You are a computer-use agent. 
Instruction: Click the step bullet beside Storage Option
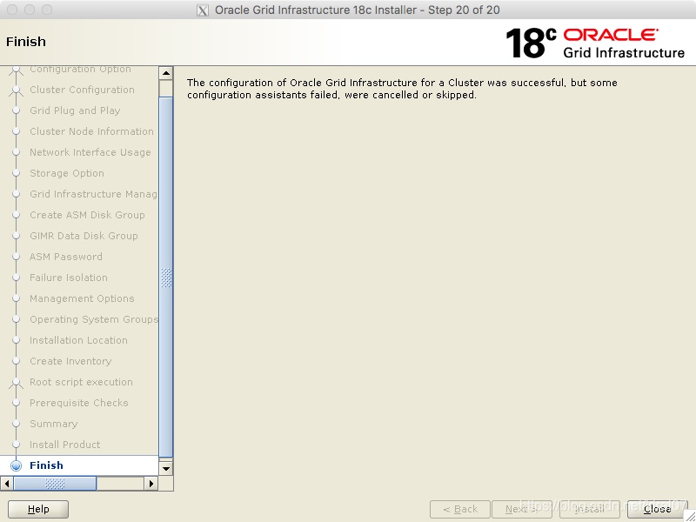pyautogui.click(x=16, y=173)
